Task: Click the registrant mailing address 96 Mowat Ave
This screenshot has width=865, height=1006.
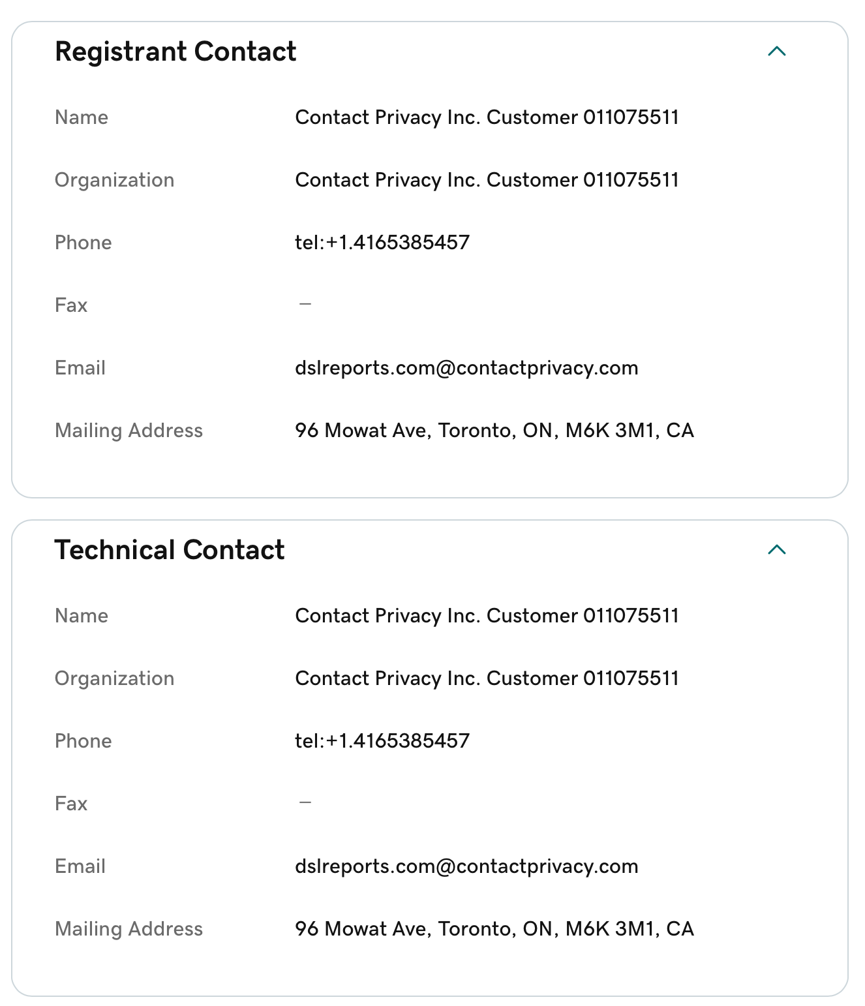Action: (x=494, y=431)
